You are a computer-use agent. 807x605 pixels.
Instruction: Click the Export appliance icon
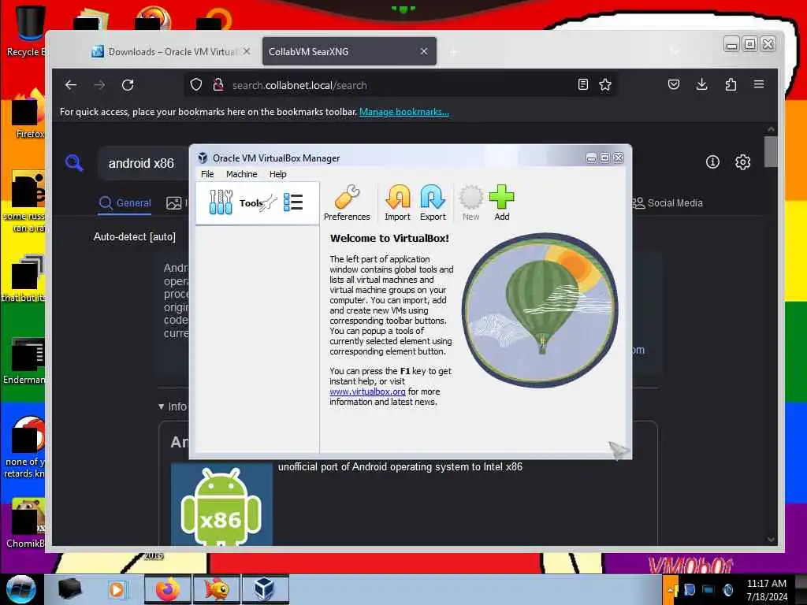pyautogui.click(x=433, y=202)
